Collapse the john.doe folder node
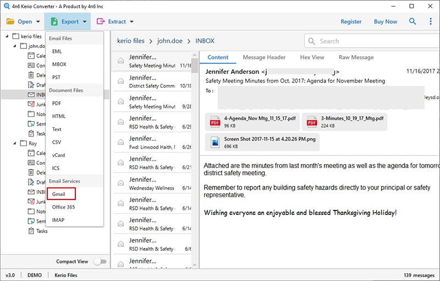The image size is (440, 281). (x=15, y=46)
